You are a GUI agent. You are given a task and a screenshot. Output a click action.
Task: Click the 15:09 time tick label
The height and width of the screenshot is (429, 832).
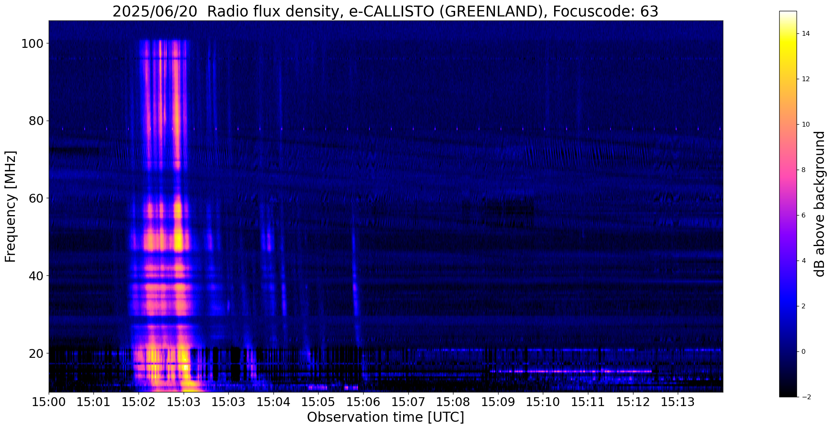[x=498, y=402]
